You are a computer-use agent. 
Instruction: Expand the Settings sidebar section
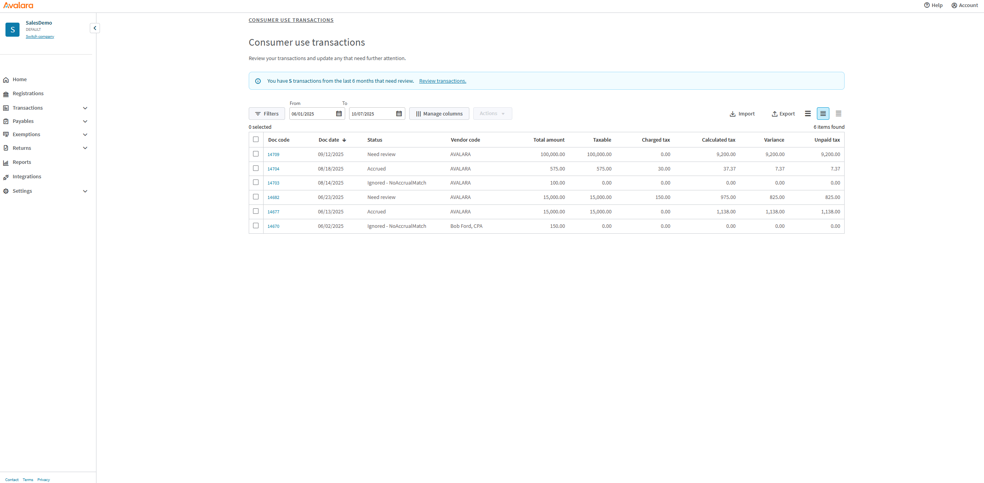tap(85, 191)
